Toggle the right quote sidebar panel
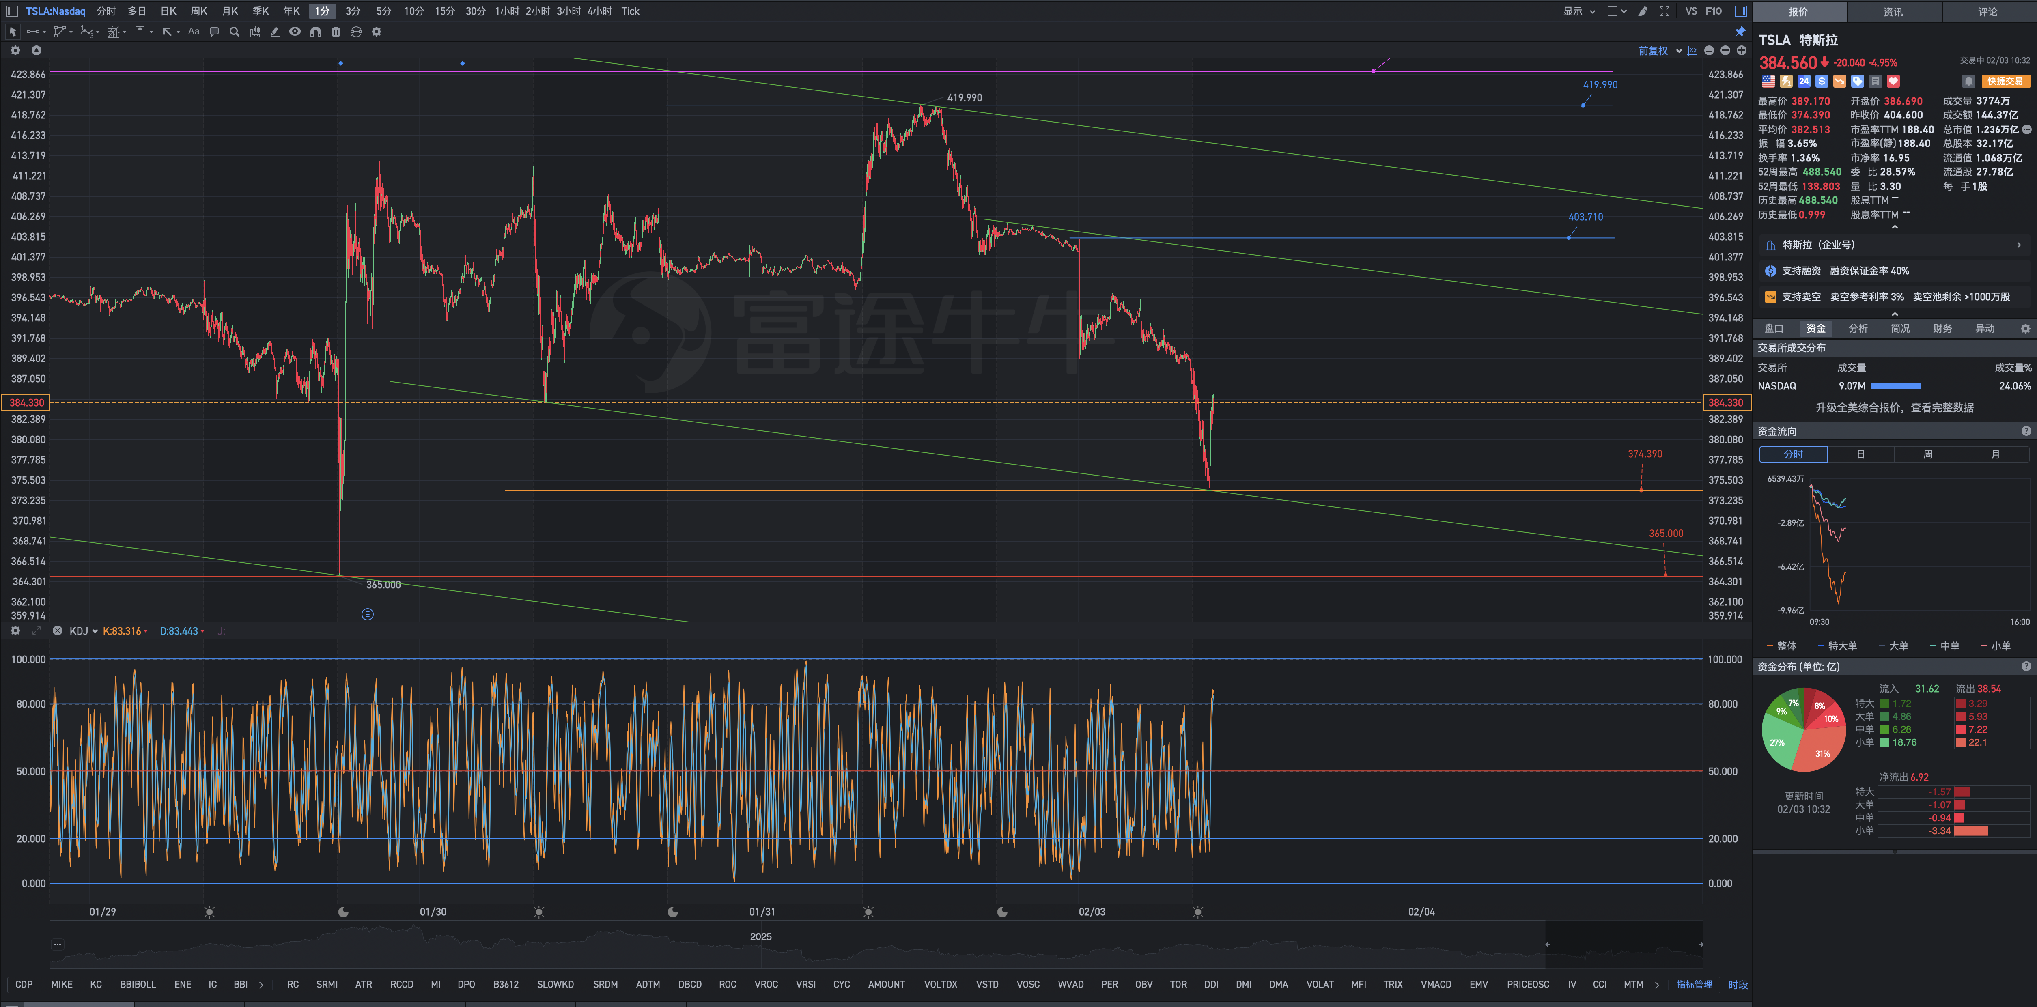This screenshot has height=1007, width=2037. click(x=1740, y=11)
